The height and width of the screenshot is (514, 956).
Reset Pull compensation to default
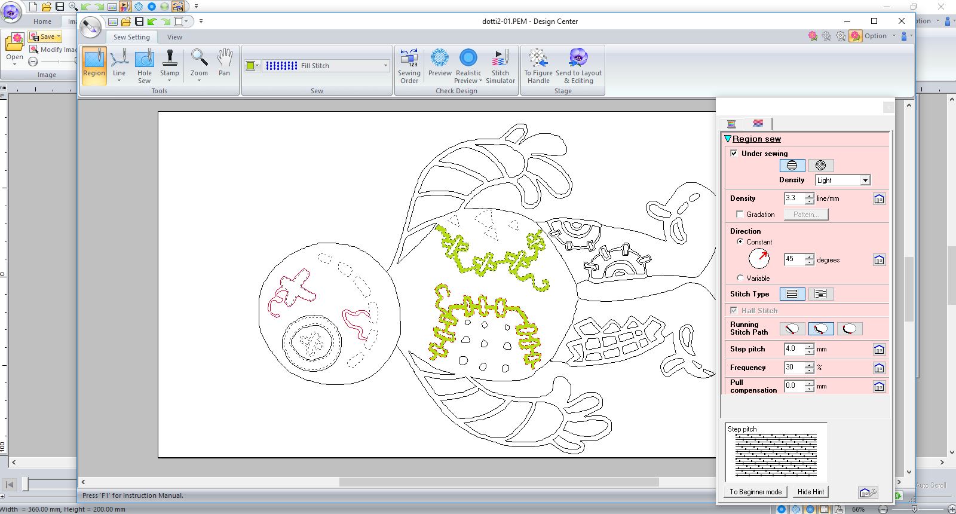pyautogui.click(x=879, y=387)
